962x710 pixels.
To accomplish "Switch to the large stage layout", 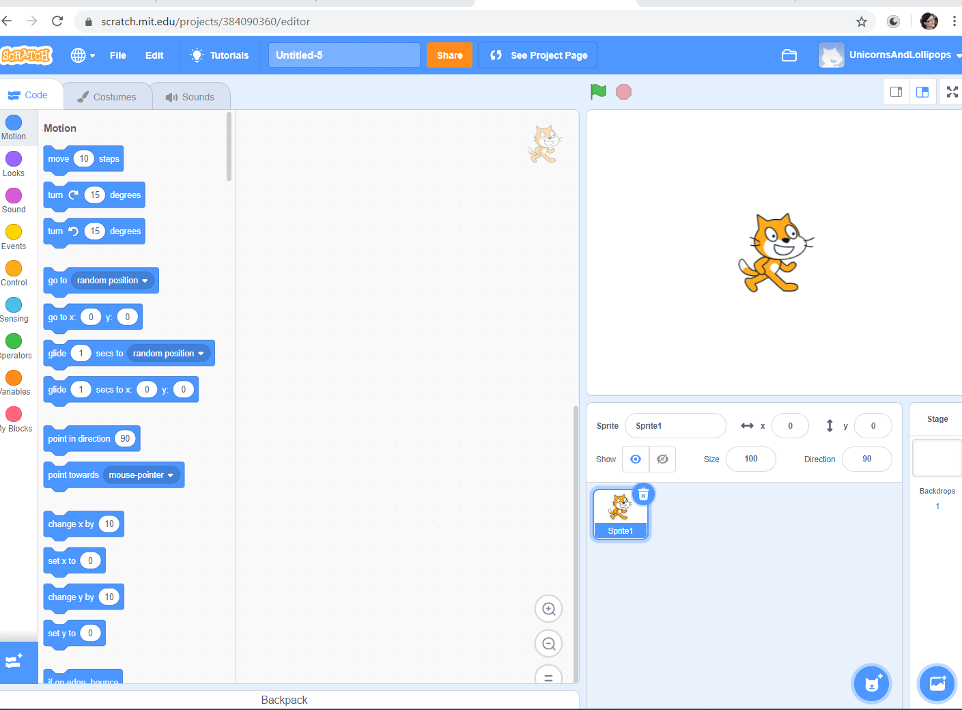I will pos(922,91).
